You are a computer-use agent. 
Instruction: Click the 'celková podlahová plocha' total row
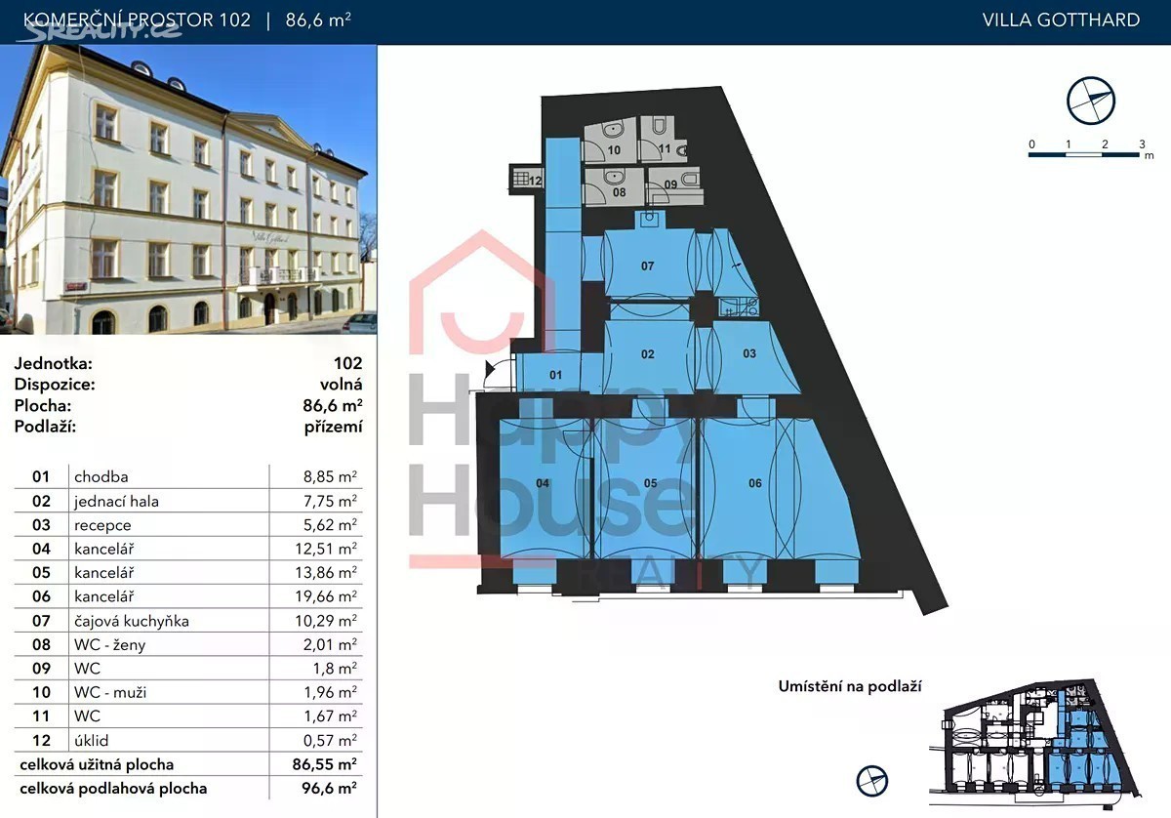click(188, 789)
